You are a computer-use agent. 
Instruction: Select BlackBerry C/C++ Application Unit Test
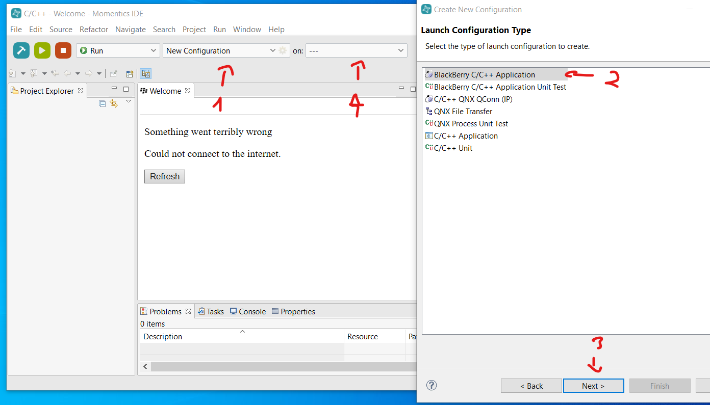click(x=496, y=87)
